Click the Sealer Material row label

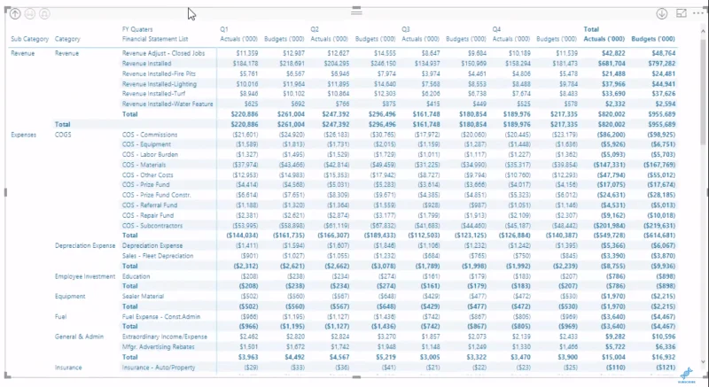[x=143, y=297]
